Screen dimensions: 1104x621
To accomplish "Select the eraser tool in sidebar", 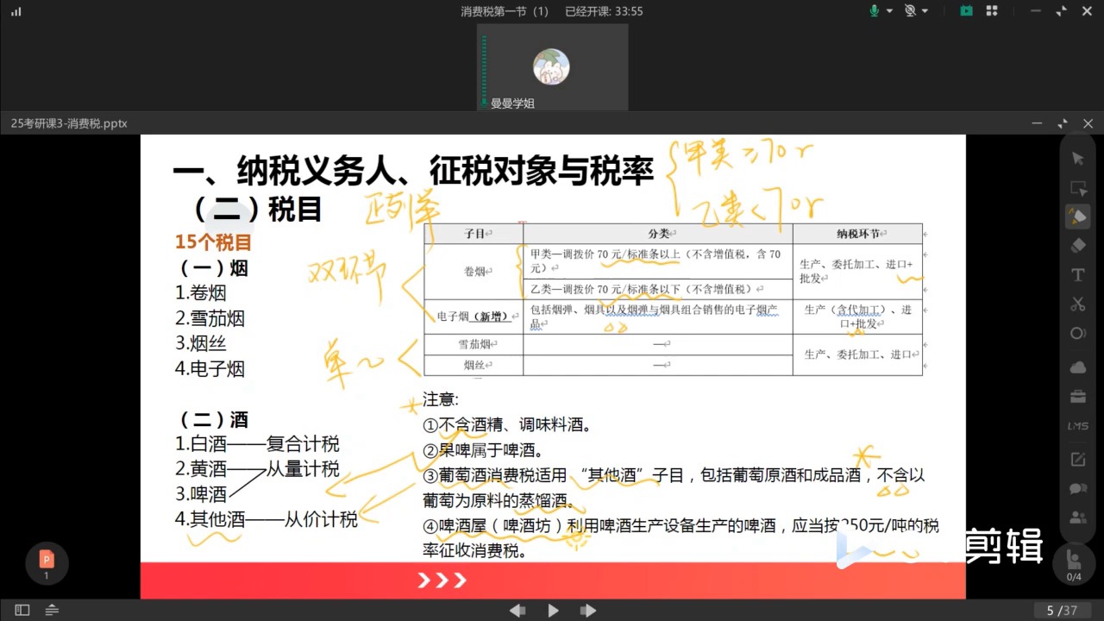I will tap(1077, 246).
